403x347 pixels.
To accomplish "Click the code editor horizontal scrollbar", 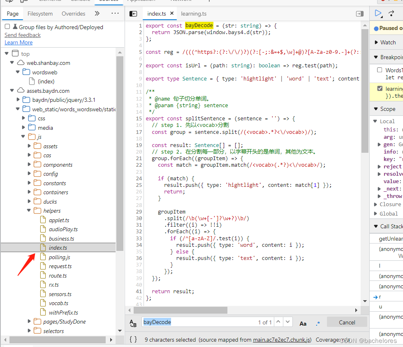I will pos(181,310).
